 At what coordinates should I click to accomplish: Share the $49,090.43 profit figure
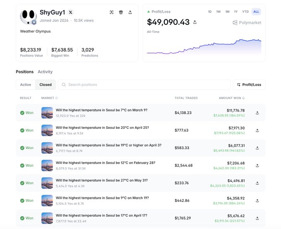click(x=195, y=22)
